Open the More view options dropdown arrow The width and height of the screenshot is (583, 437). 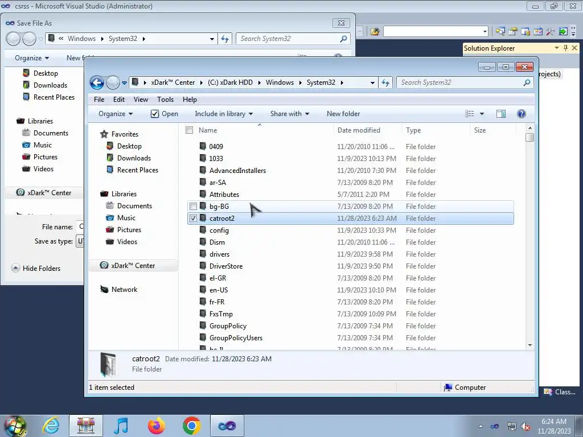coord(482,114)
